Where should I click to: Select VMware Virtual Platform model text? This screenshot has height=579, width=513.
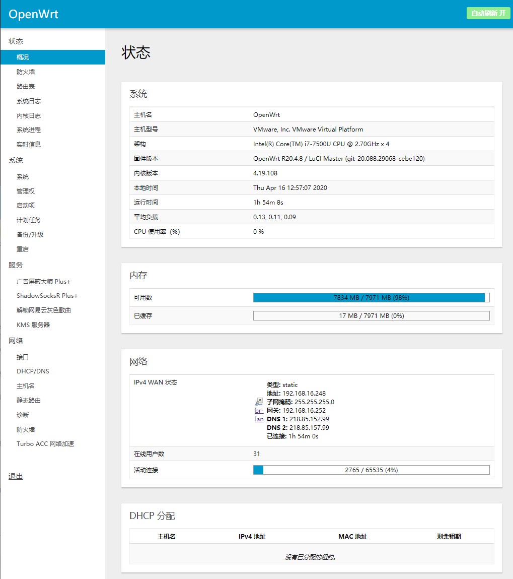tap(308, 129)
